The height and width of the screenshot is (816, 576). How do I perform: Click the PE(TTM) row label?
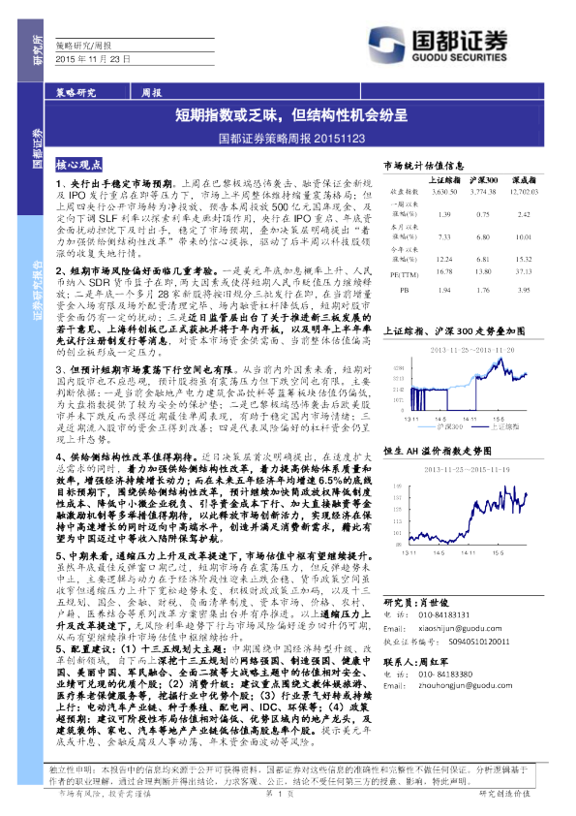tap(405, 274)
